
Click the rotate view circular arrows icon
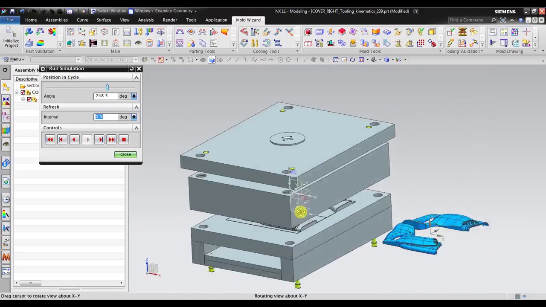(x=352, y=60)
